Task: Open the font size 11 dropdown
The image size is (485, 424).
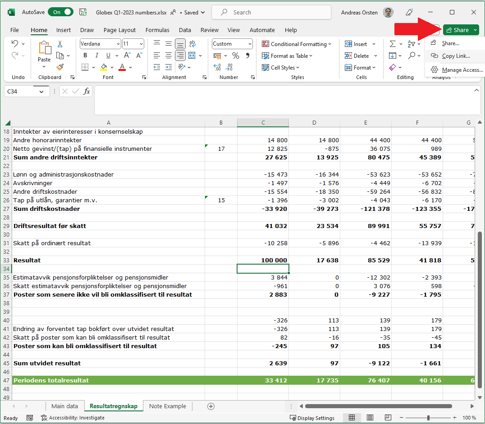Action: point(141,44)
